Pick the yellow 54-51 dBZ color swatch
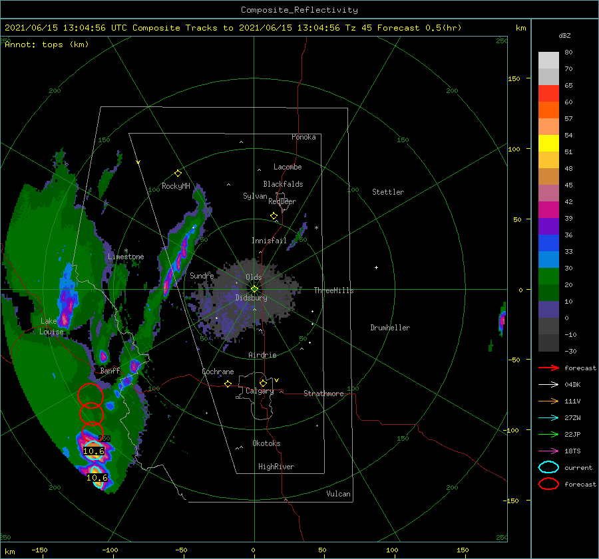Screen dimensions: 599x559 point(548,144)
